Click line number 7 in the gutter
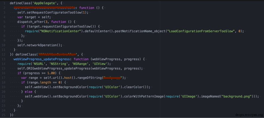Image resolution: width=264 pixels, height=118 pixels. click(4, 31)
